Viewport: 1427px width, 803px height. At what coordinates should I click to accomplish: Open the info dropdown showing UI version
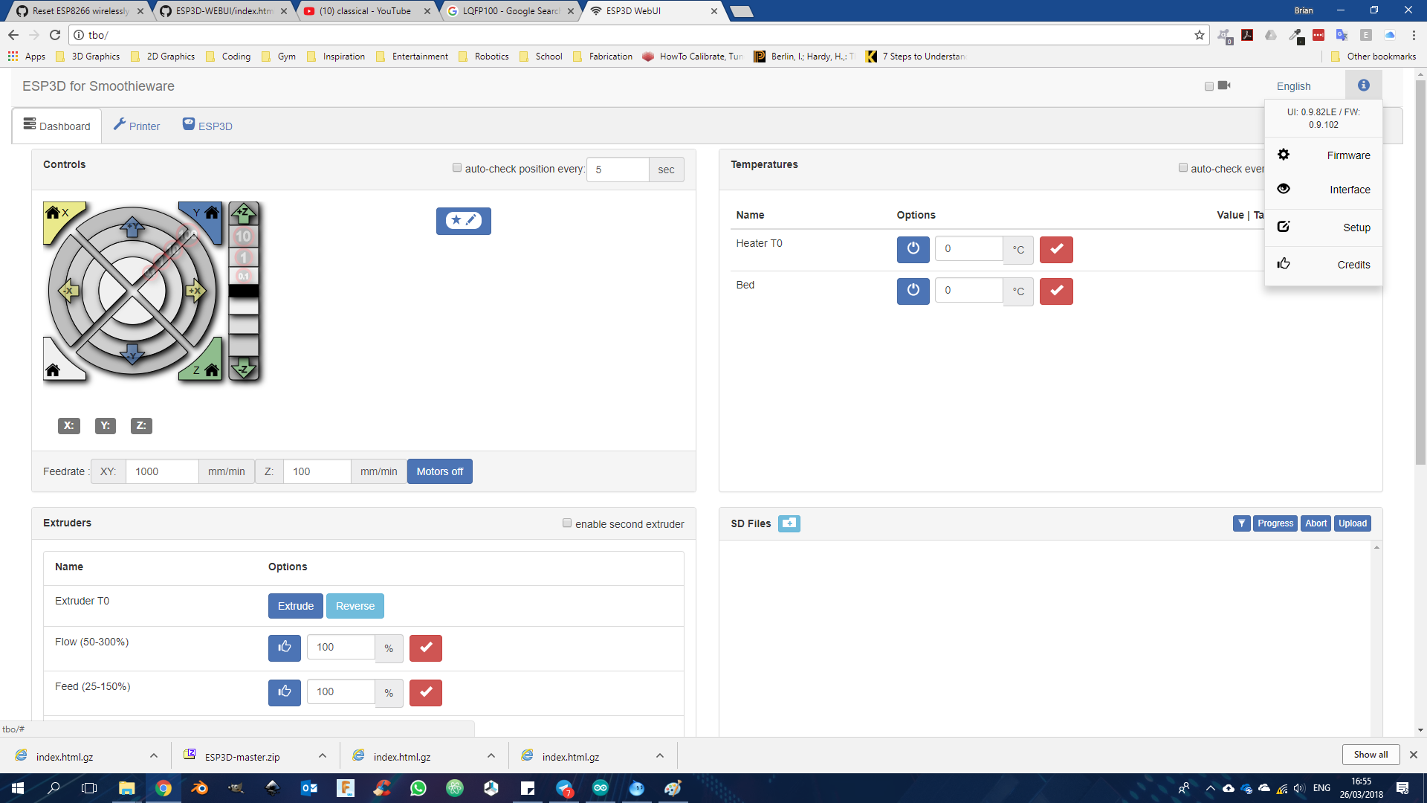[x=1363, y=85]
